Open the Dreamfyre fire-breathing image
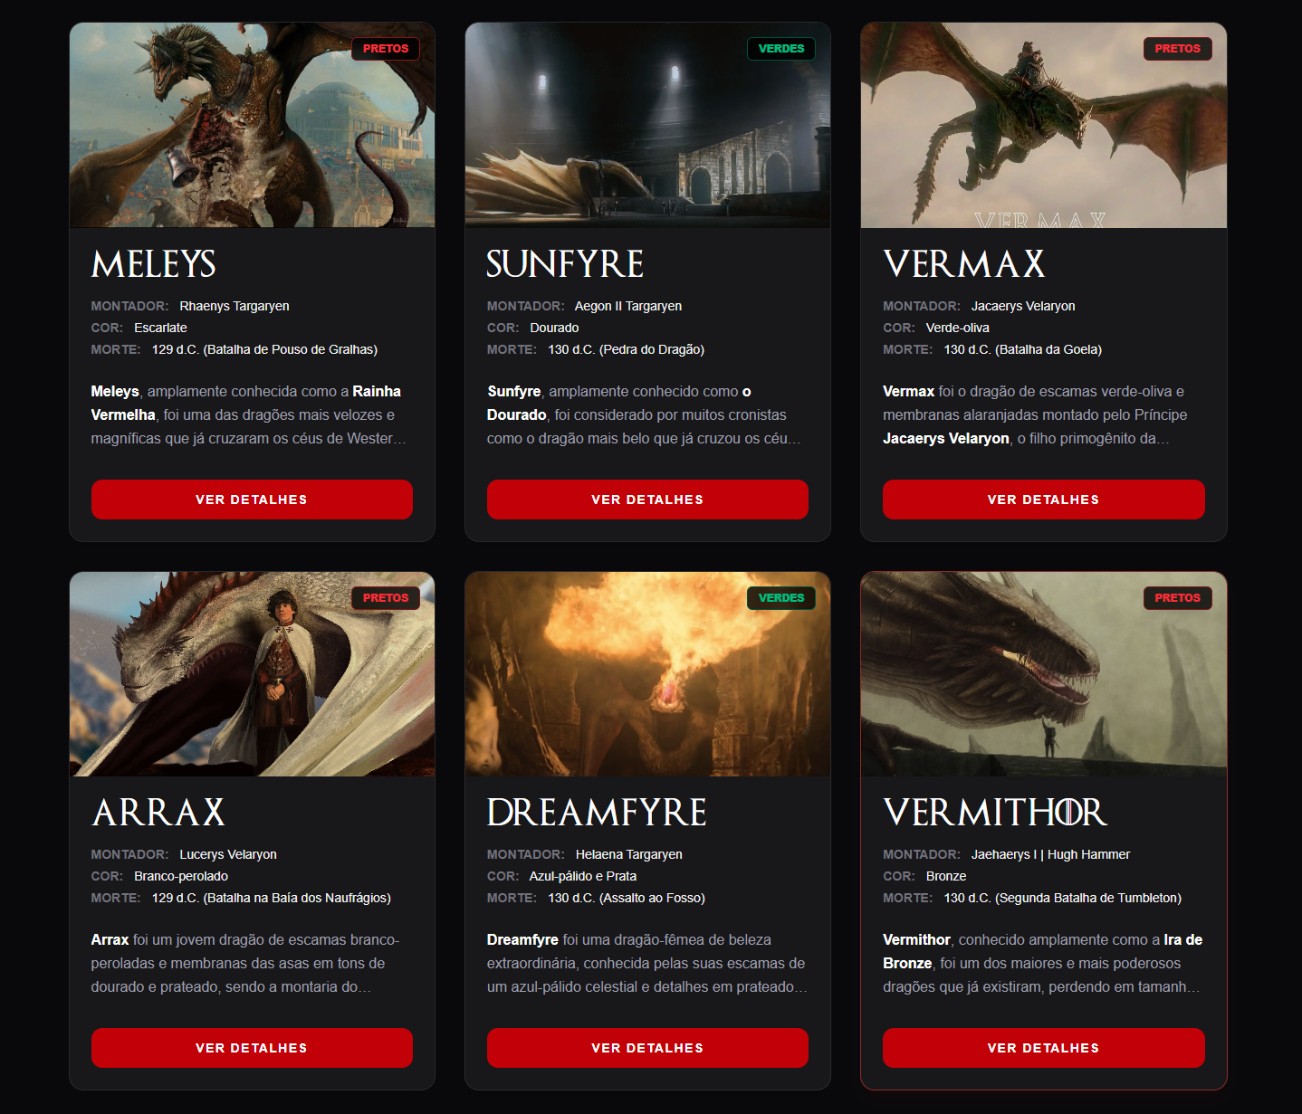Screen dimensions: 1302x1114 [x=647, y=674]
